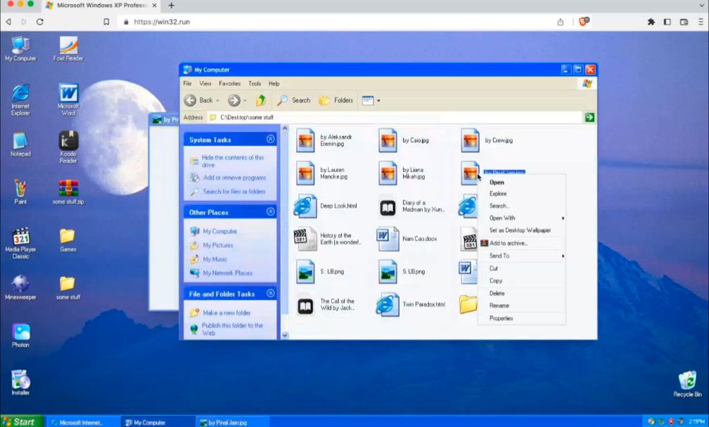Click the address bar path field
Viewport: 709px width, 427px height.
[395, 117]
